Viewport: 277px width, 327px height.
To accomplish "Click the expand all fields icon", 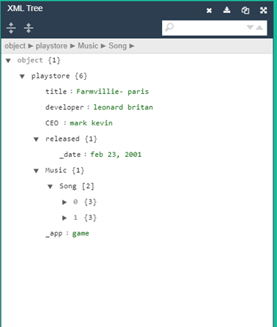I will [11, 28].
